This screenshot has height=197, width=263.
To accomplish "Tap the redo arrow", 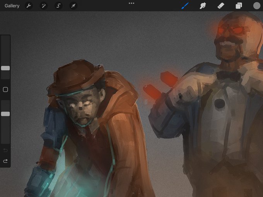I will click(5, 161).
